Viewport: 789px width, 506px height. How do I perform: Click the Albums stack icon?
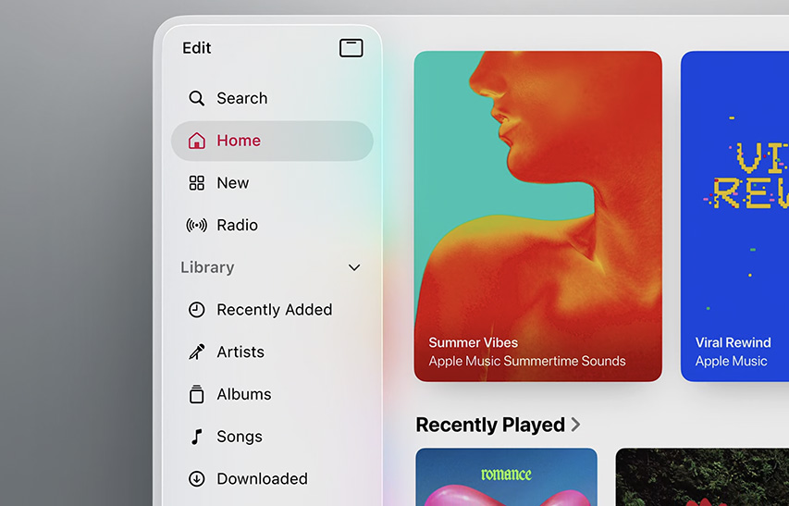(x=196, y=394)
